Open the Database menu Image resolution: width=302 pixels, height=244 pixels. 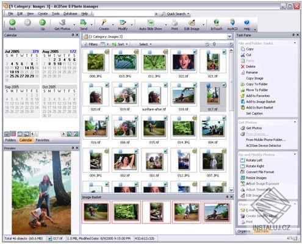click(x=70, y=13)
